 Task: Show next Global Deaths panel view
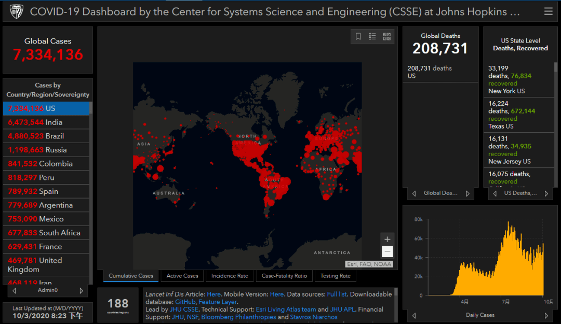coord(468,193)
